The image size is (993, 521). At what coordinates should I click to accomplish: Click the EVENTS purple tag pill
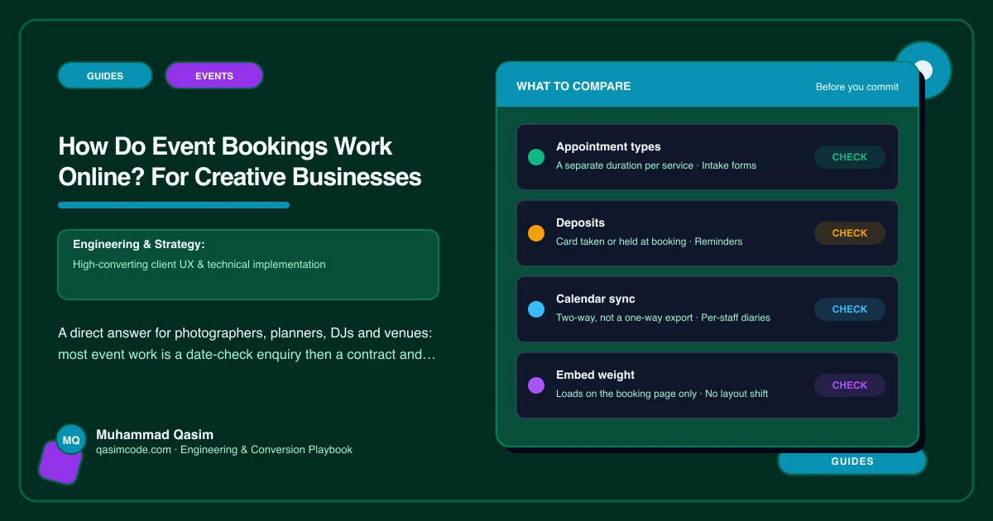point(214,76)
